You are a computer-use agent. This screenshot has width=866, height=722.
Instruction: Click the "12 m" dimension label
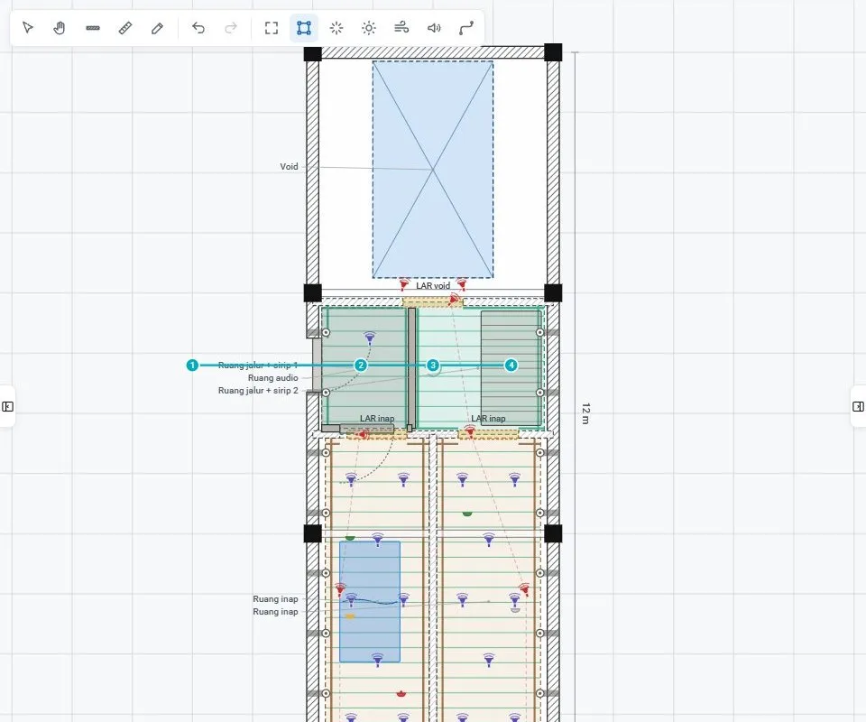[586, 413]
